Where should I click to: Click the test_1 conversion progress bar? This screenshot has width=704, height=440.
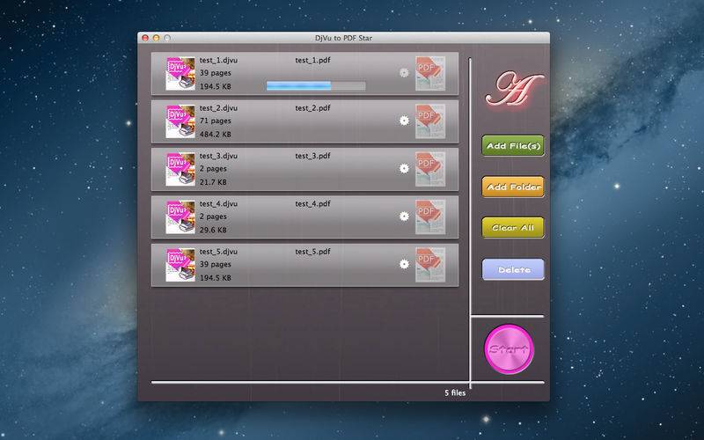tap(316, 85)
